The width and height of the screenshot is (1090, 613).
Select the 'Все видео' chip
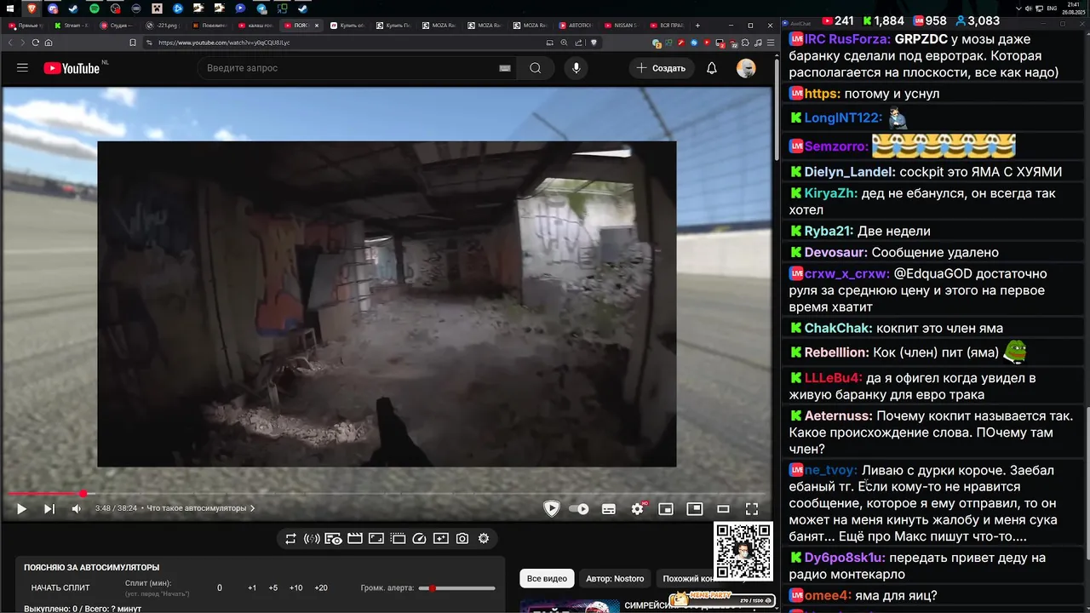(547, 579)
